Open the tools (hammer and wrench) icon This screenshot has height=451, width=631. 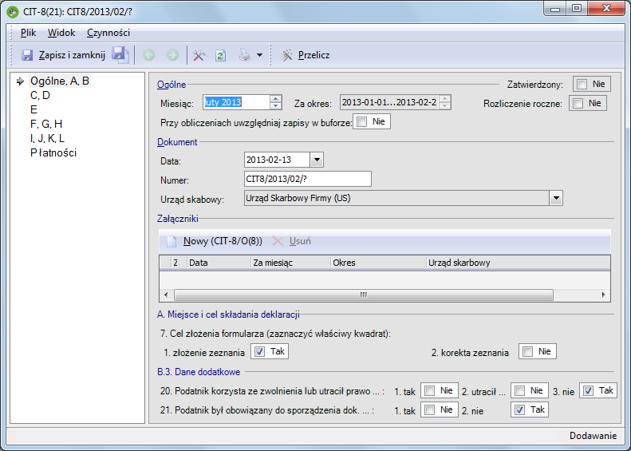199,55
